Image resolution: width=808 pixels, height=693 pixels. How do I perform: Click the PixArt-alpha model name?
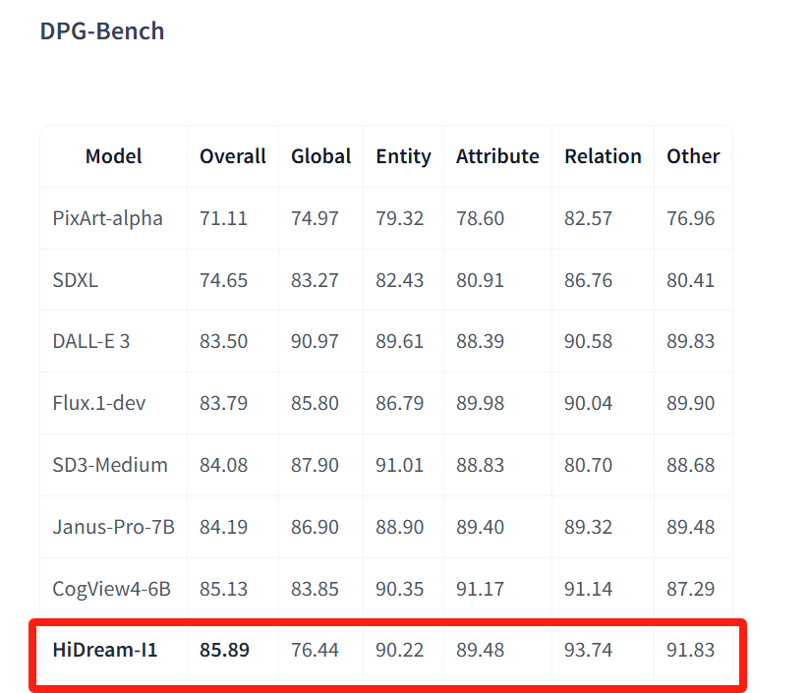pos(107,218)
